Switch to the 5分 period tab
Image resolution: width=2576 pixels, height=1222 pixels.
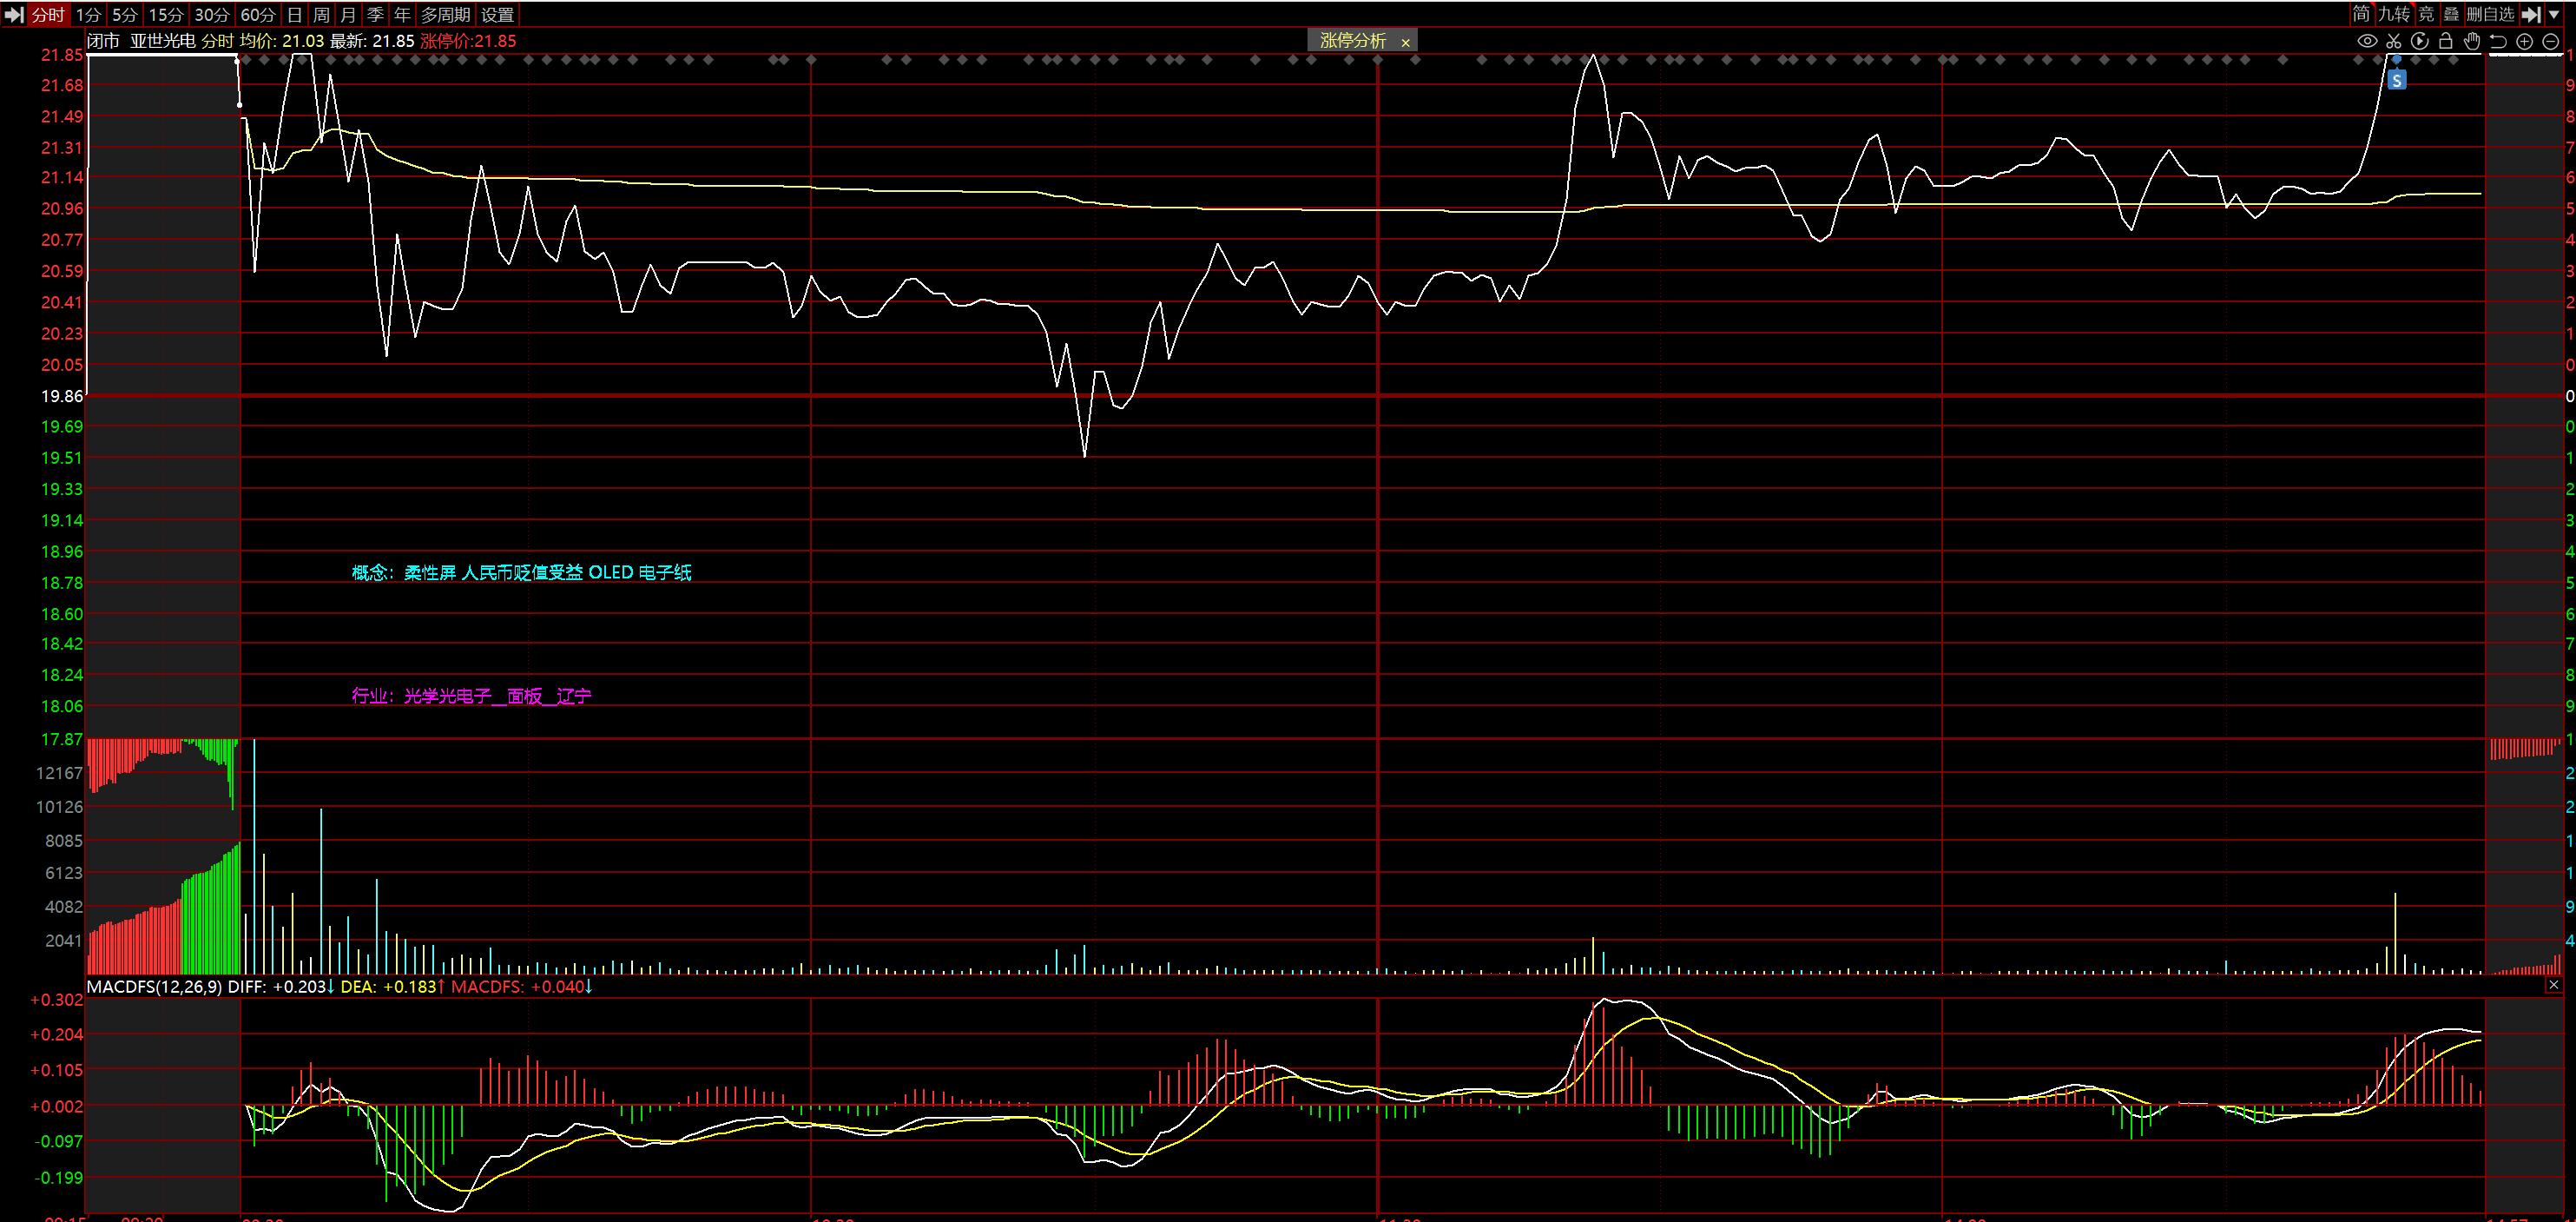pos(124,14)
